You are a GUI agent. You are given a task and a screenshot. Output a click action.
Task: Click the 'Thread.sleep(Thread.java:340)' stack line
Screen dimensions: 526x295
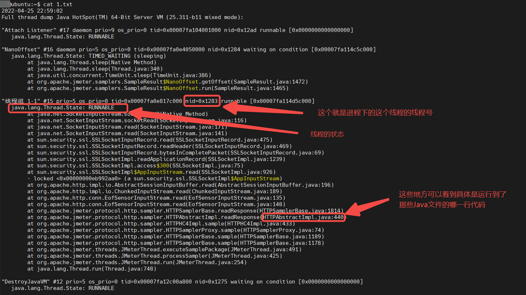[x=95, y=69]
